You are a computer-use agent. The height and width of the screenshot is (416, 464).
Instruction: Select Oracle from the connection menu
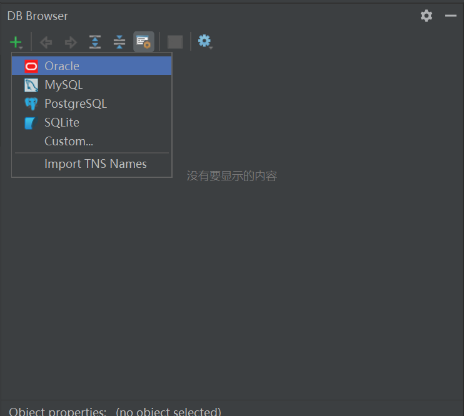coord(91,66)
